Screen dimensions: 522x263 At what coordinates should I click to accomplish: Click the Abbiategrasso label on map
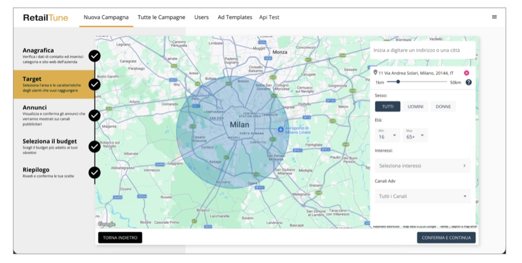tap(123, 168)
